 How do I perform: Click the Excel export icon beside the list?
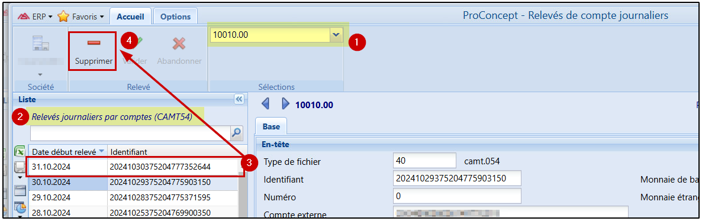pos(20,152)
